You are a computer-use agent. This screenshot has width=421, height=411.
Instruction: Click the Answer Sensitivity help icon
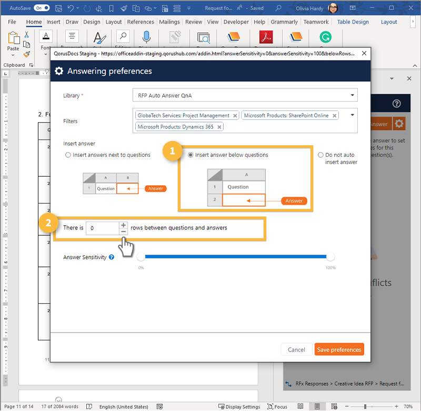[x=112, y=257]
